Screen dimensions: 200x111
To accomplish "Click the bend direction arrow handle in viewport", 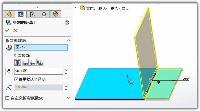I will [x=151, y=80].
